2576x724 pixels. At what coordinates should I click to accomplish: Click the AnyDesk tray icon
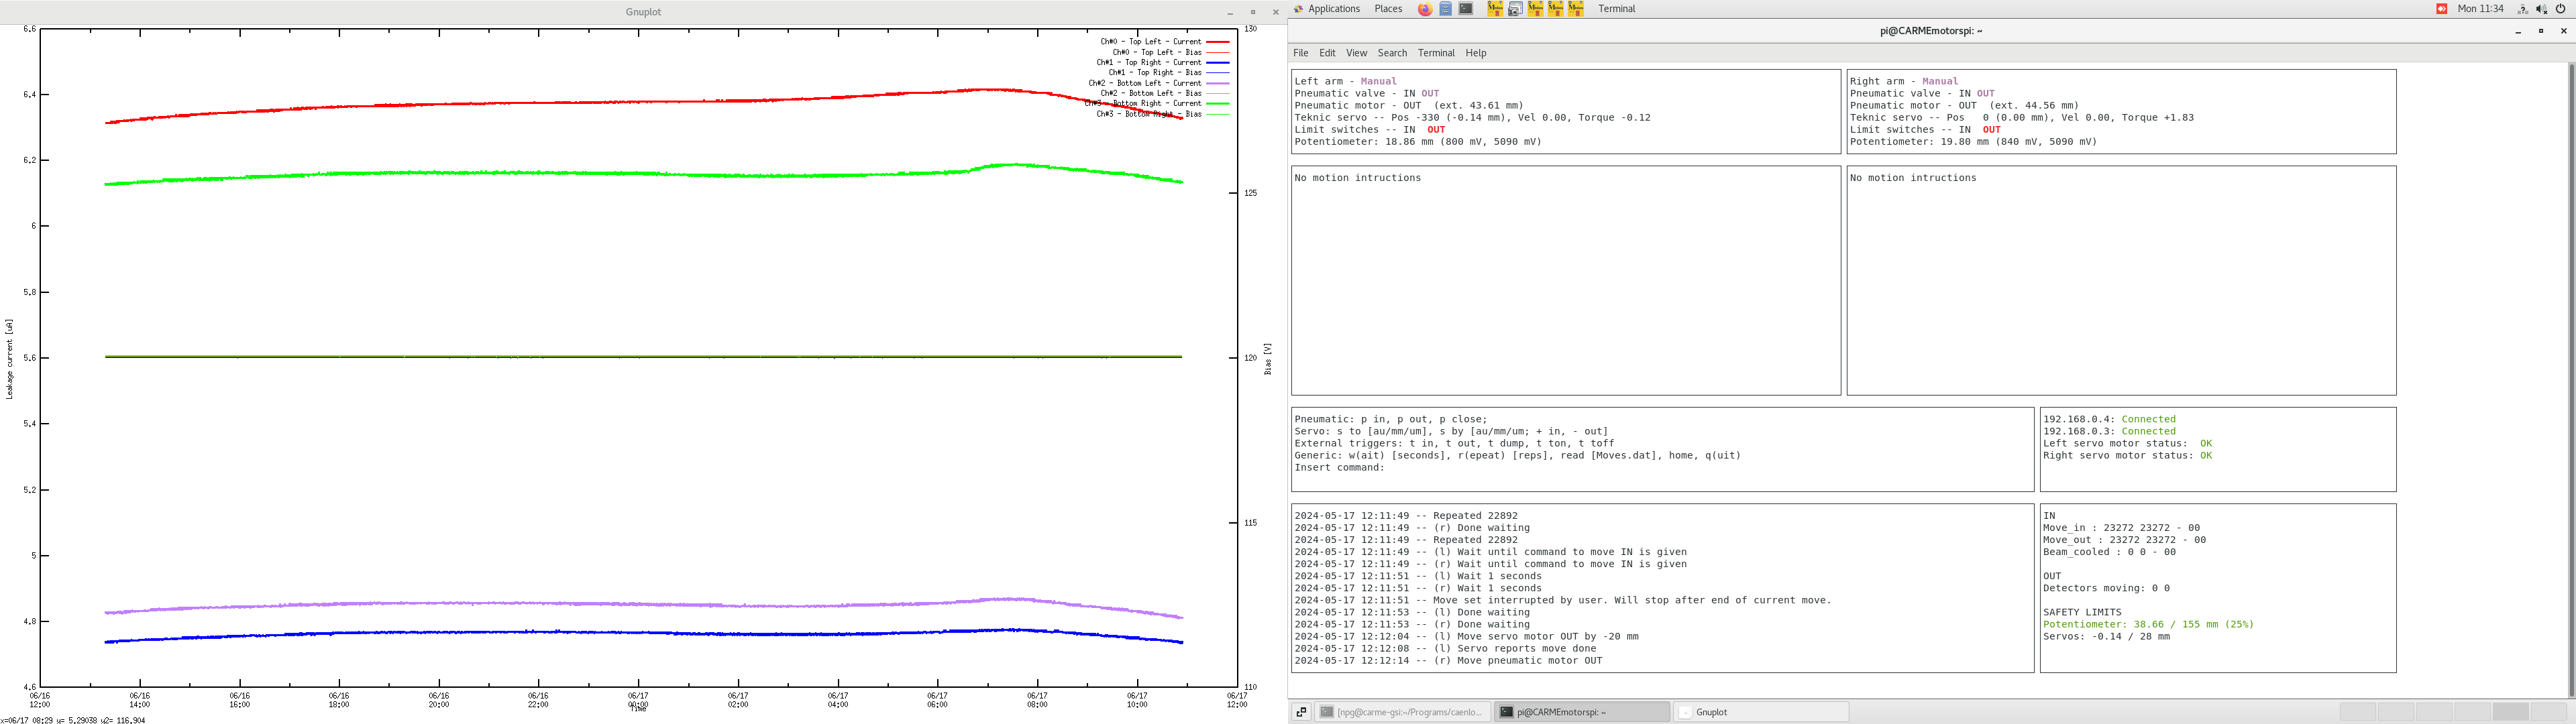tap(2441, 9)
